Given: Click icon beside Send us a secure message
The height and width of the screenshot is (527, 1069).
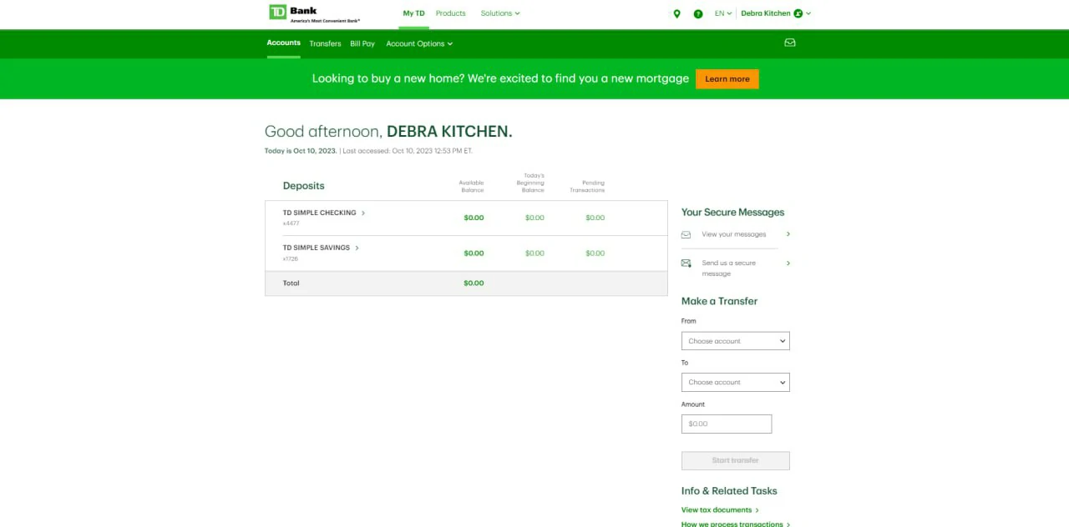Looking at the screenshot, I should pos(686,263).
